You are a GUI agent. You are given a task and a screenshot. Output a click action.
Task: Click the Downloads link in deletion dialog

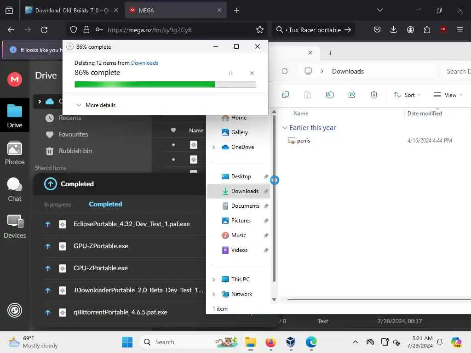pyautogui.click(x=144, y=63)
